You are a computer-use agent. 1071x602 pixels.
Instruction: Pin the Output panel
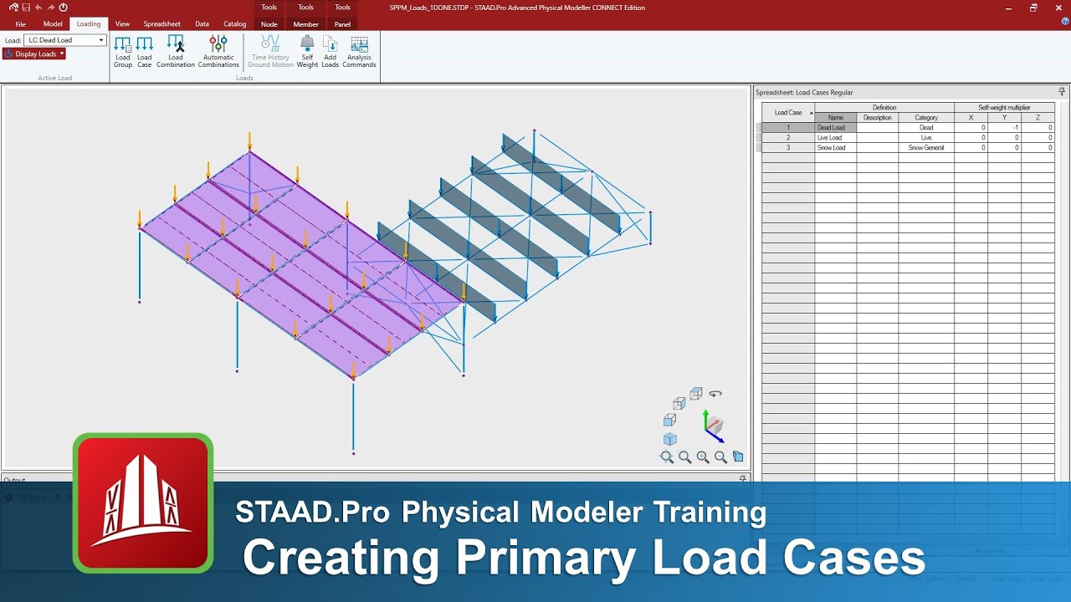742,479
